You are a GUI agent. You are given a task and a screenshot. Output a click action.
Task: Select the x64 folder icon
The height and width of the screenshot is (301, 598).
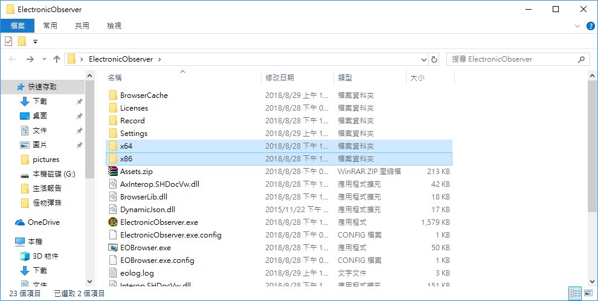click(x=113, y=146)
